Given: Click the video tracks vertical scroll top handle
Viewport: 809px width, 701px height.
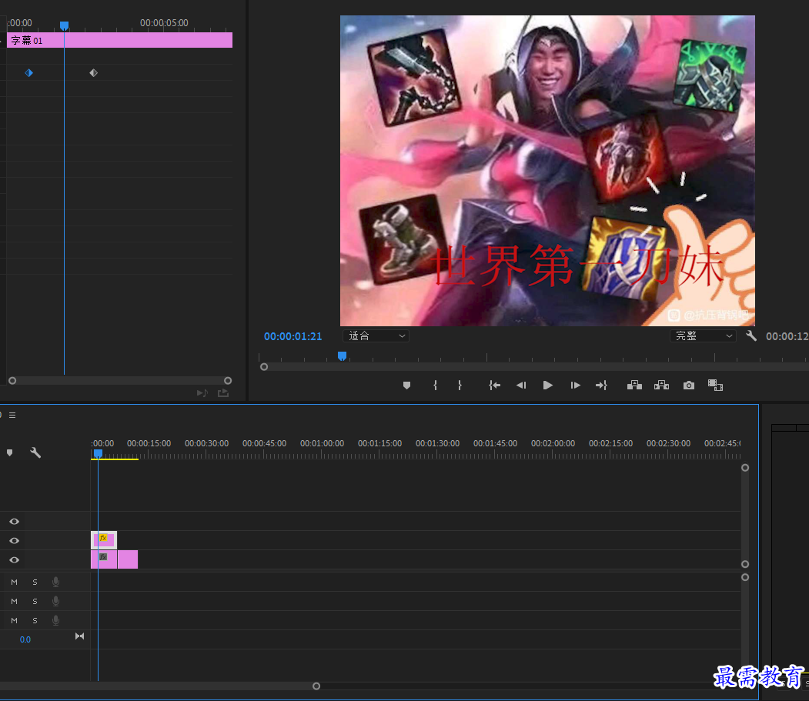Looking at the screenshot, I should tap(745, 468).
